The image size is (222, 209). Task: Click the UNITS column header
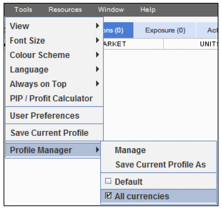click(x=209, y=44)
